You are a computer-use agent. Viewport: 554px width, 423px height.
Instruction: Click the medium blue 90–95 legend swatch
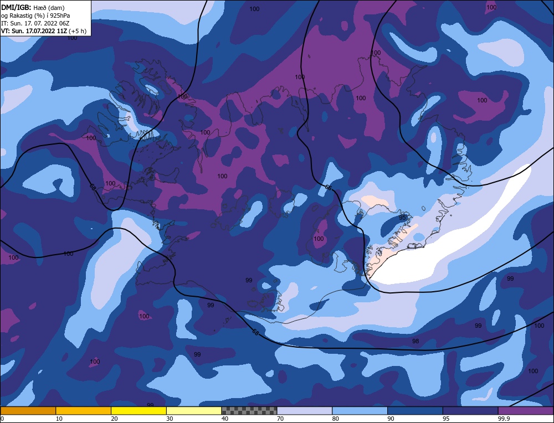pyautogui.click(x=415, y=411)
